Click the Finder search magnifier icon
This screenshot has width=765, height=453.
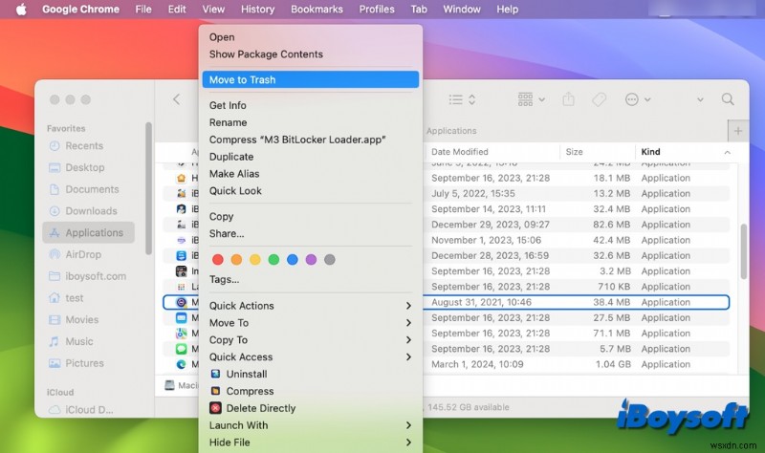pyautogui.click(x=728, y=99)
